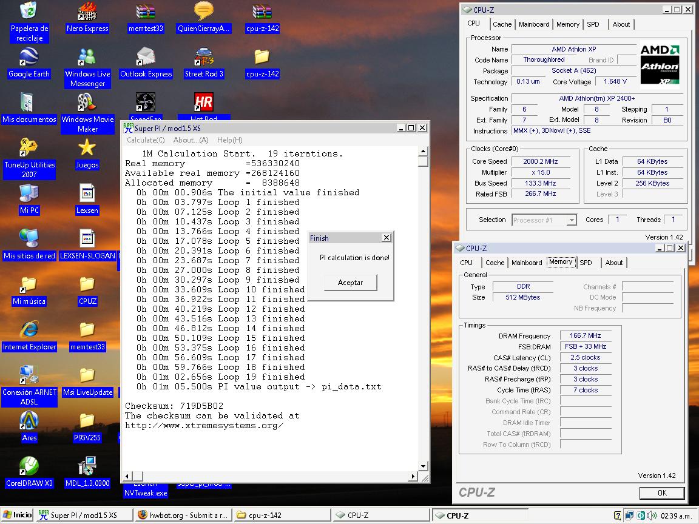Launch CorelDRAW X3 shortcut
The image size is (699, 524).
[29, 472]
